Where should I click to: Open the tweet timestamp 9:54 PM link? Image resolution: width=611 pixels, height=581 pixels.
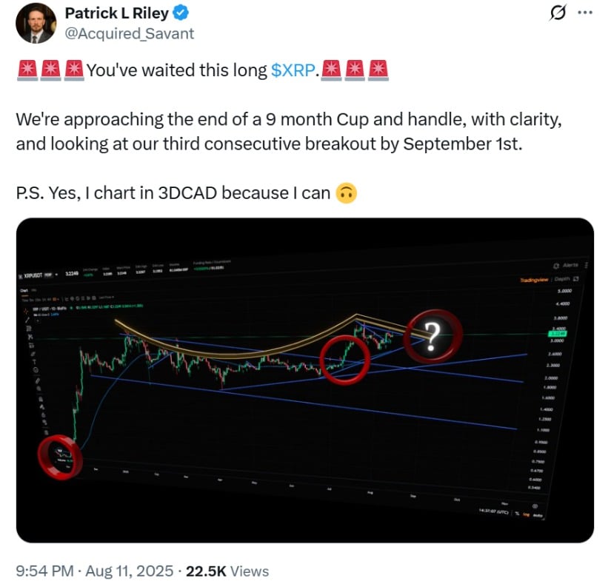pyautogui.click(x=46, y=571)
